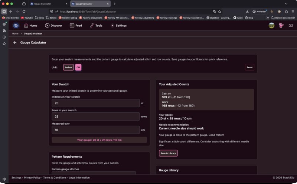297x184 pixels.
Task: Bookmark this page with star icon
Action: click(x=220, y=11)
